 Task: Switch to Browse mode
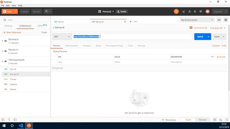[x=202, y=120]
